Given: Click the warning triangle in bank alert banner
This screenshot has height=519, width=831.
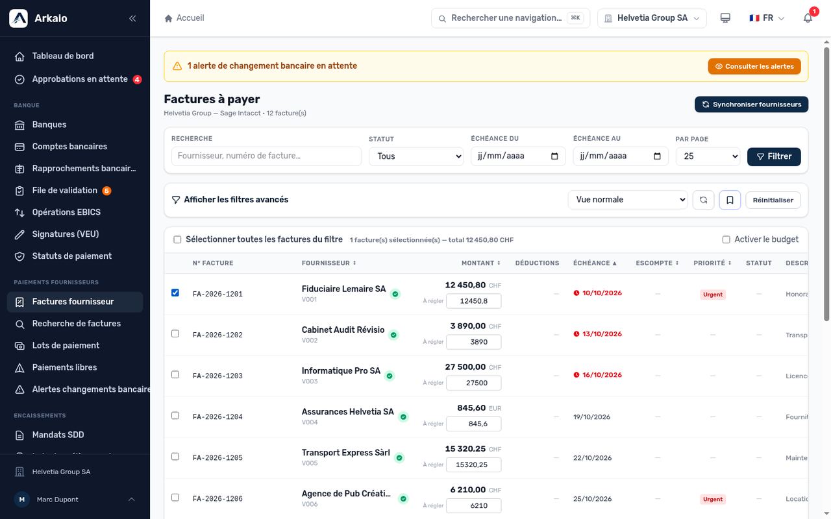Looking at the screenshot, I should [x=177, y=66].
